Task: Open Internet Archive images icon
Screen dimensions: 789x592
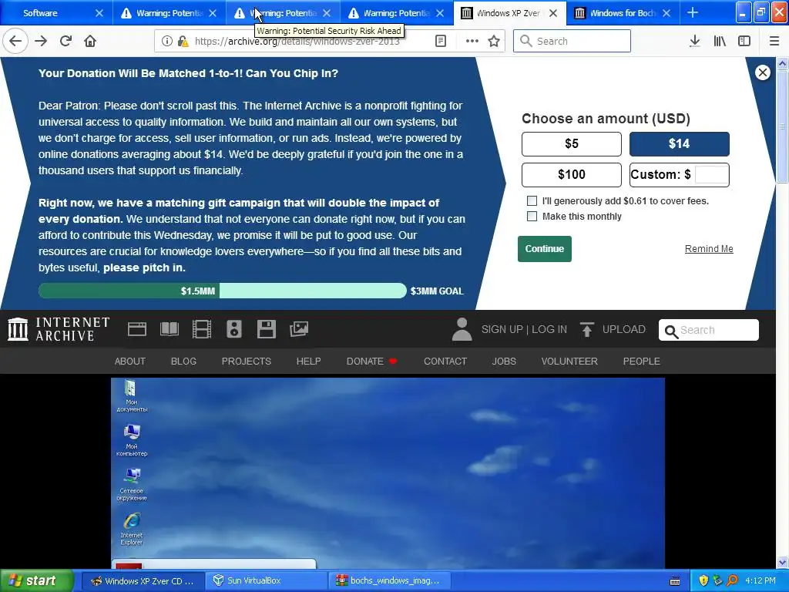Action: pos(299,329)
